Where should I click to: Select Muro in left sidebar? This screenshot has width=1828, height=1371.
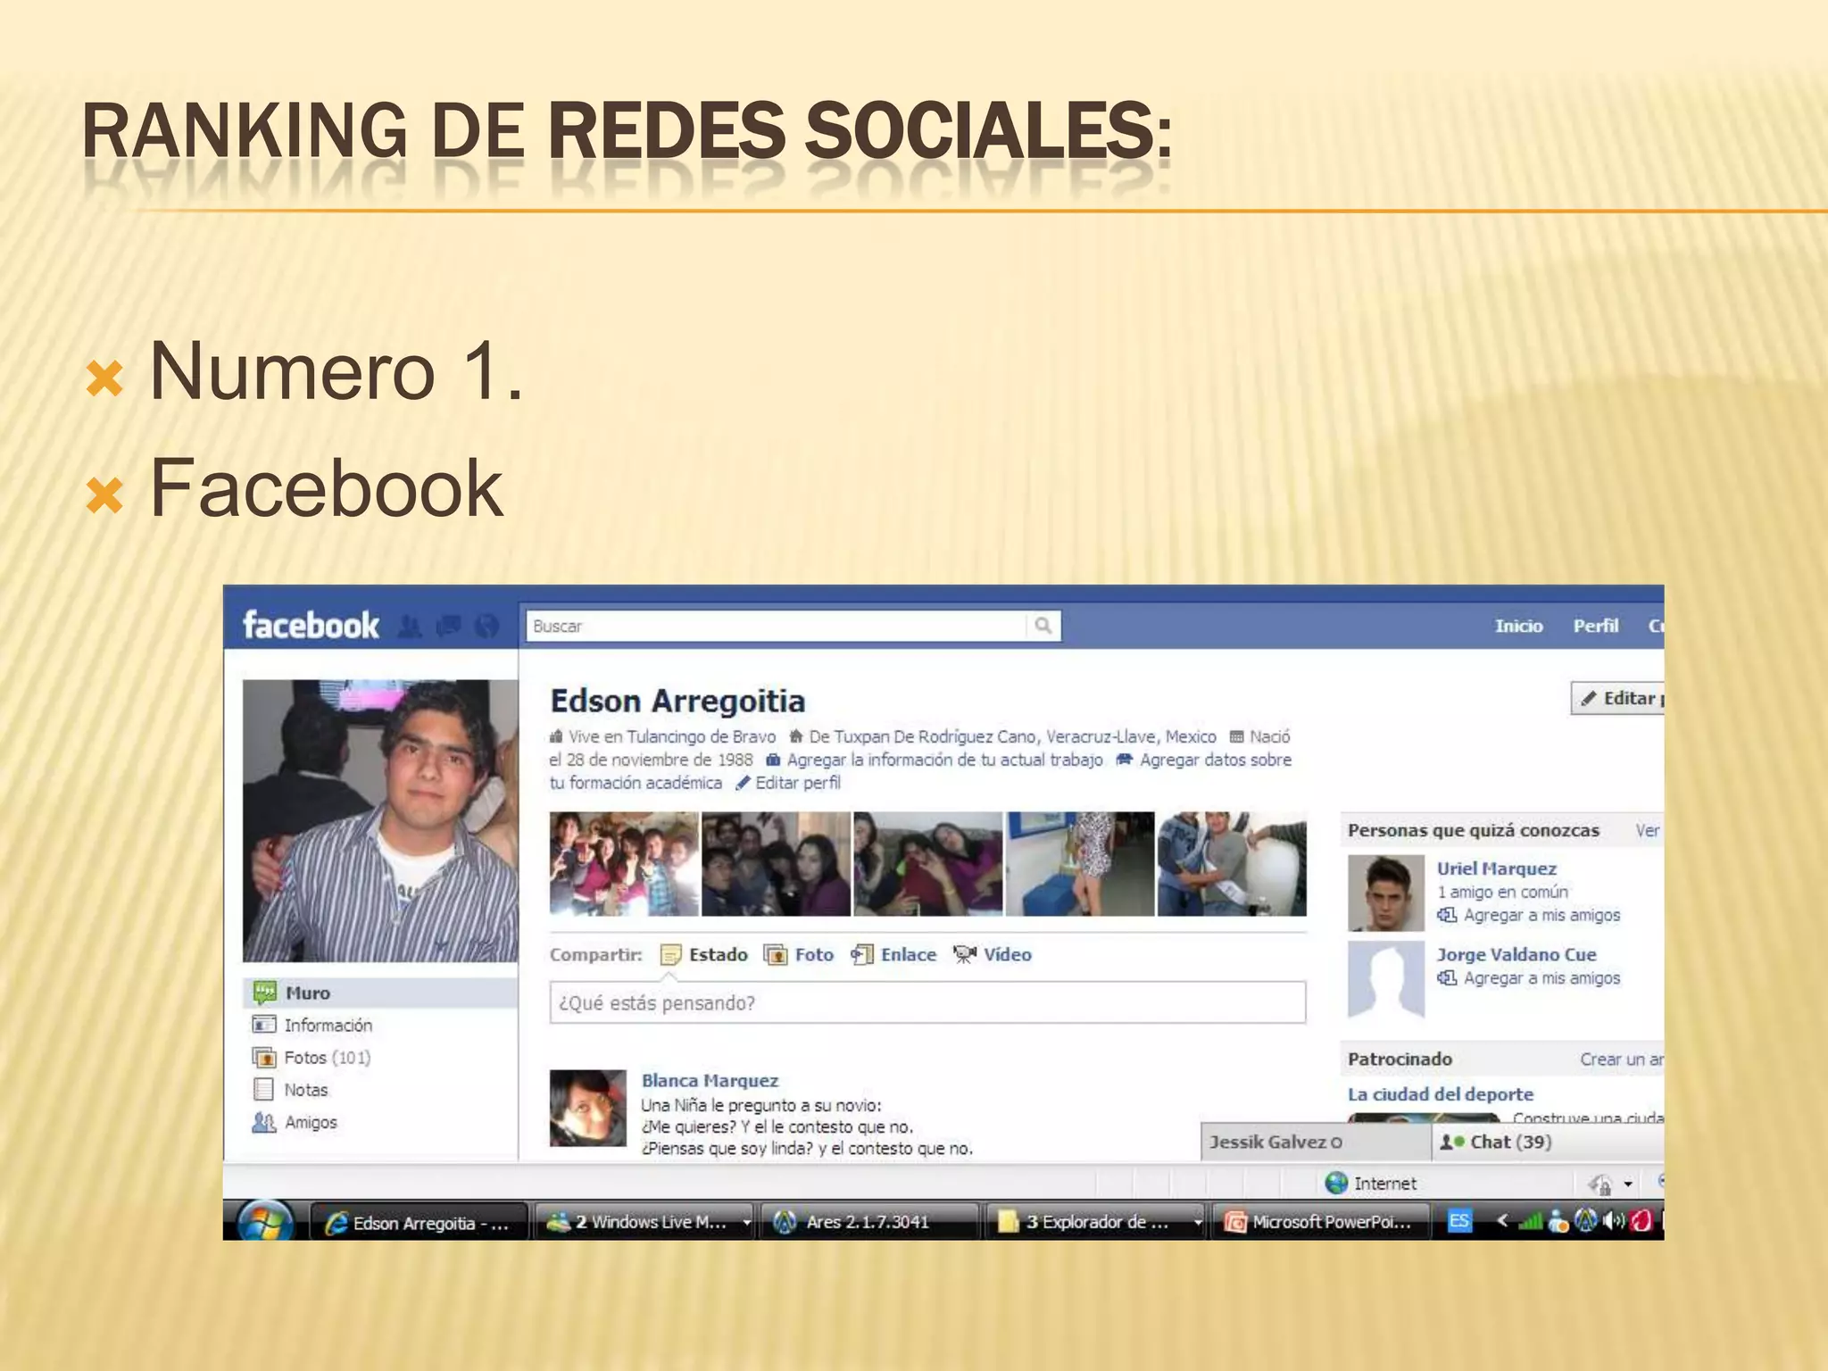click(x=380, y=993)
